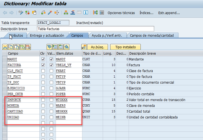The image size is (203, 140).
Task: Click the Check (balance) toolbar icon
Action: point(43,13)
